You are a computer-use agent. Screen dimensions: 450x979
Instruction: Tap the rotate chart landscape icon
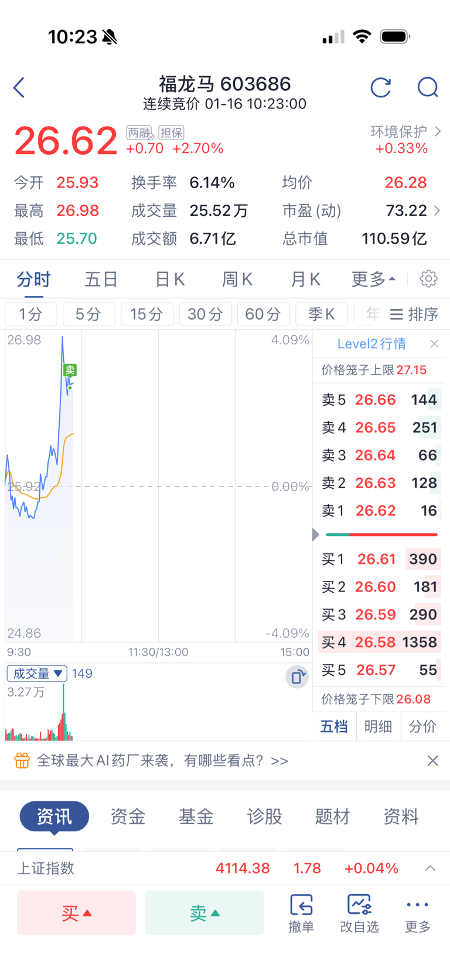297,677
